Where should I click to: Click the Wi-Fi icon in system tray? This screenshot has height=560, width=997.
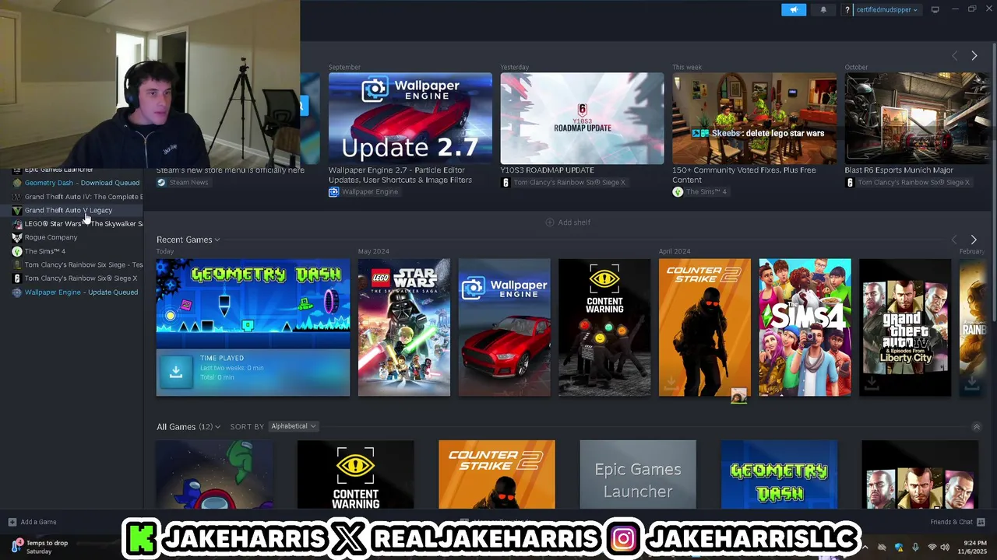click(932, 548)
